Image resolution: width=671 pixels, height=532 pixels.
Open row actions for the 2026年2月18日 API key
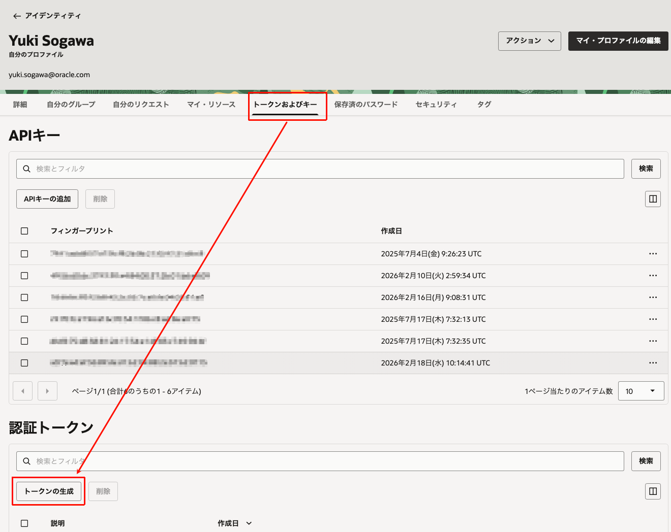point(653,363)
